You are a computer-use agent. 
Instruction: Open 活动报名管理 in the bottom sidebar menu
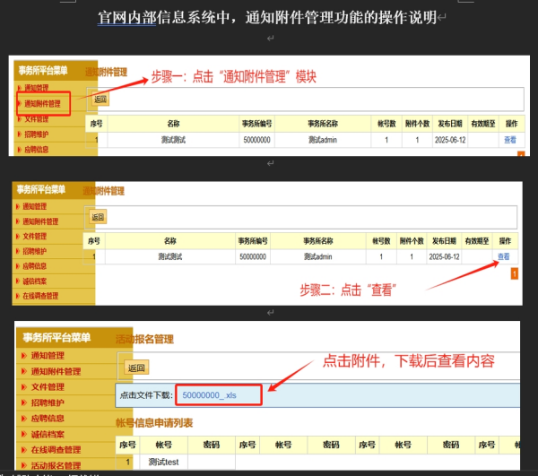click(56, 465)
